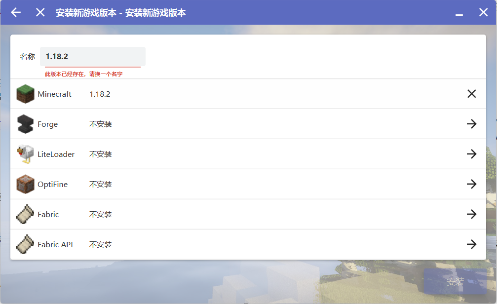This screenshot has width=497, height=304.
Task: Click the 名称 label
Action: point(28,57)
